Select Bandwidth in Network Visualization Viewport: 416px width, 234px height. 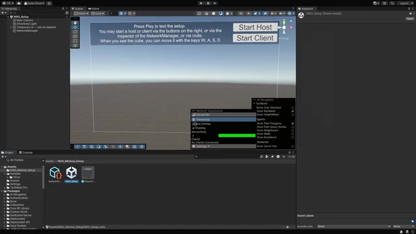click(x=224, y=115)
